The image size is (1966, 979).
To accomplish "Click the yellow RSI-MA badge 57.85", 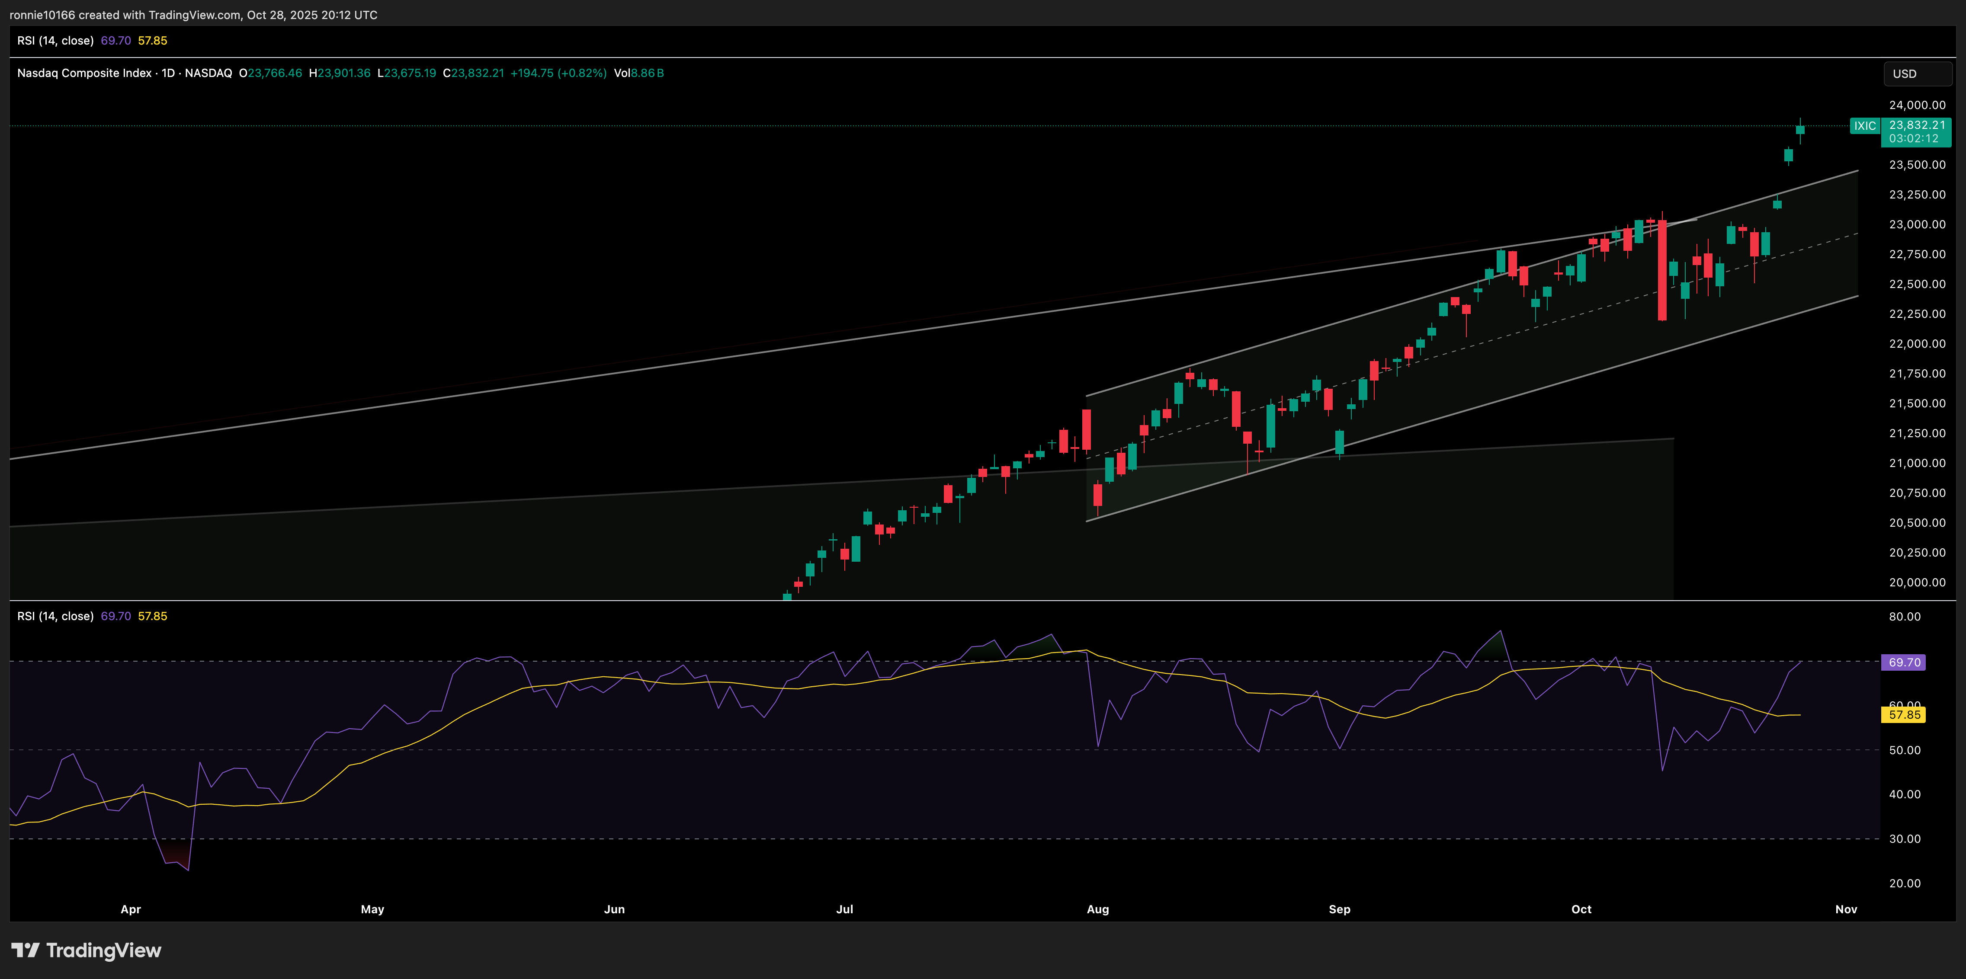I will point(1903,715).
